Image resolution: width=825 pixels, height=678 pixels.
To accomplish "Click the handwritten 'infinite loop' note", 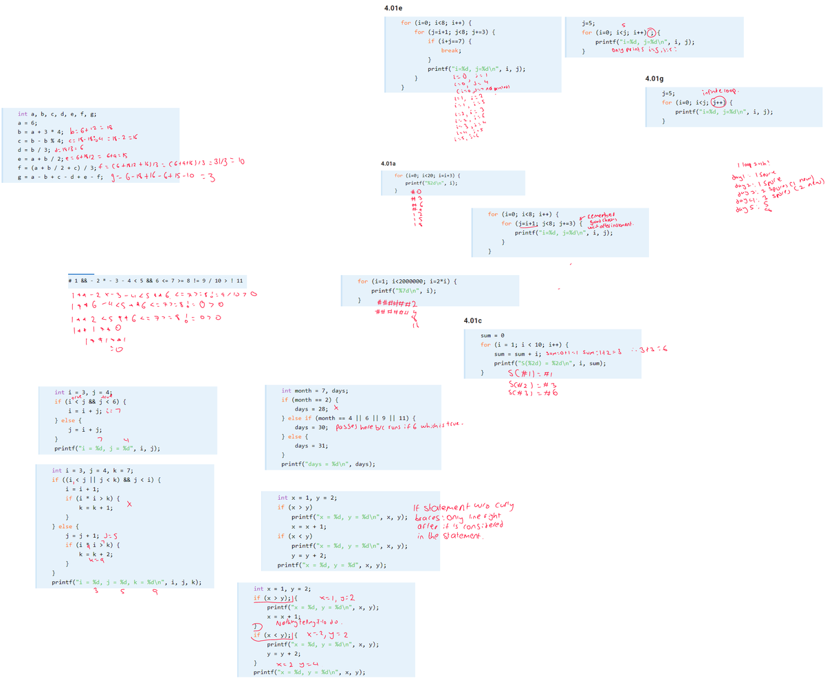I will [720, 92].
